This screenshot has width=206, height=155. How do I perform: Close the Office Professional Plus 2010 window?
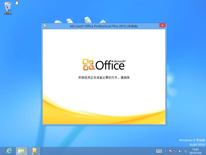[x=162, y=26]
